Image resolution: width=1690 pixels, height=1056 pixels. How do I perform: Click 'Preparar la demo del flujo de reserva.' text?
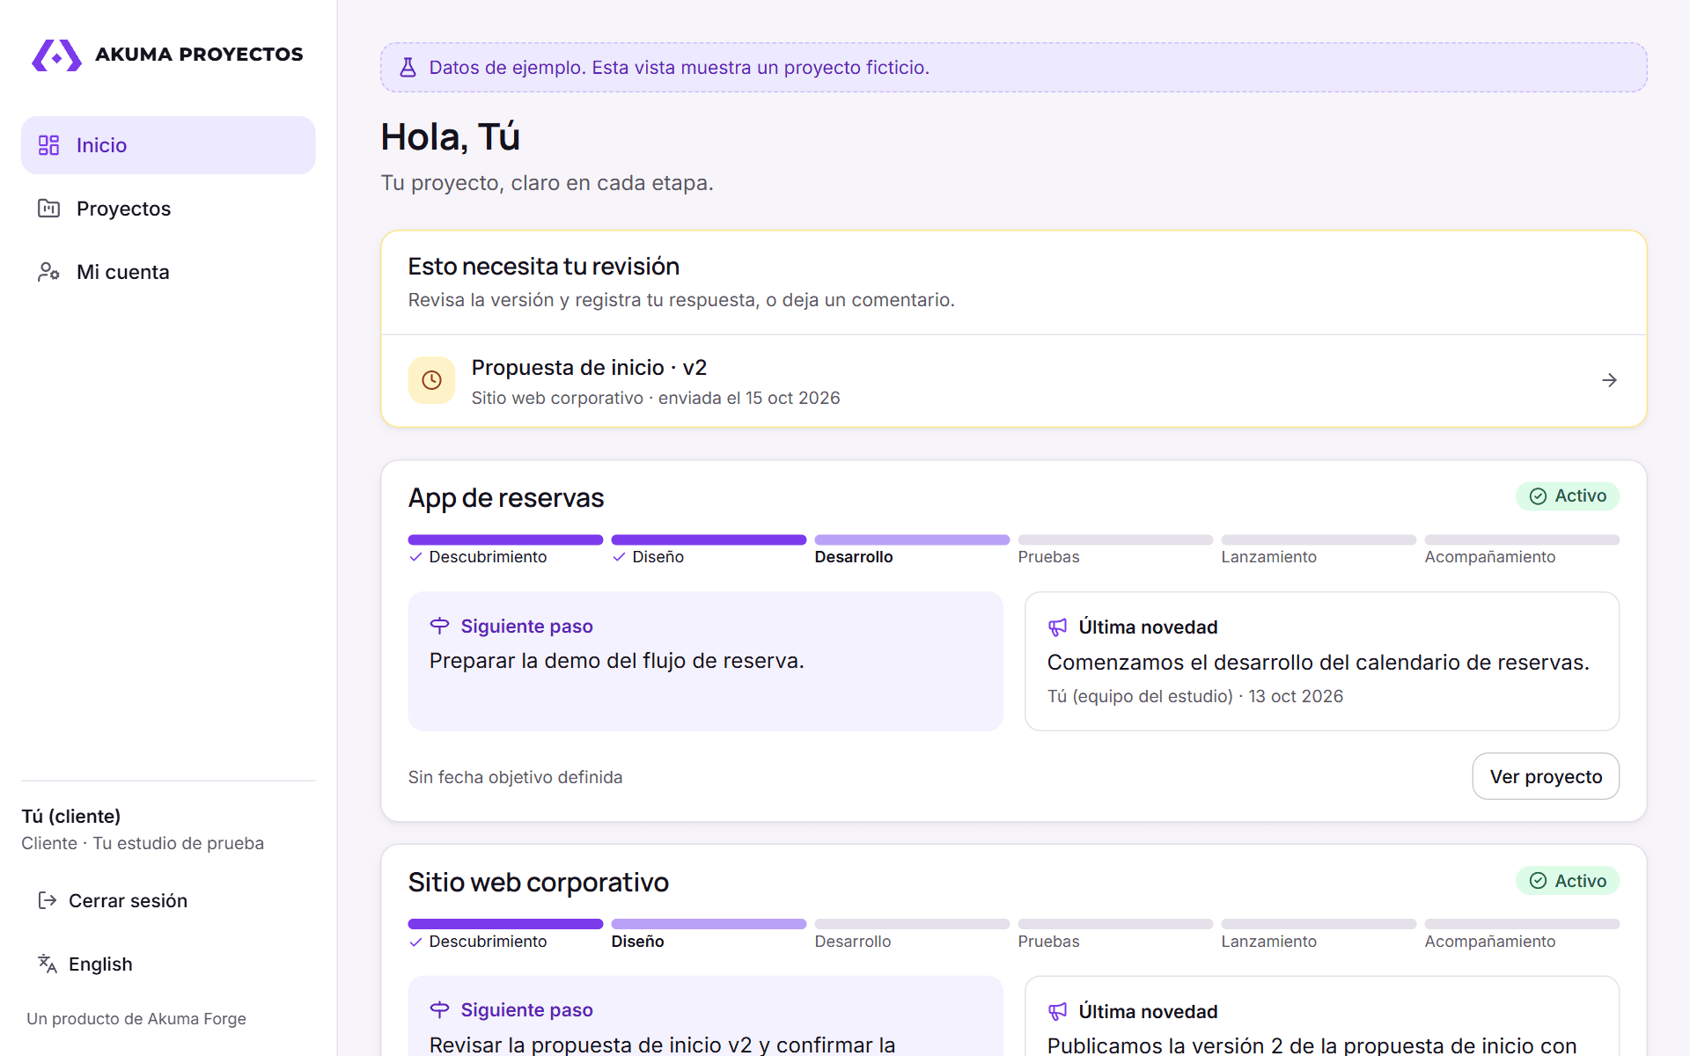[x=616, y=661]
